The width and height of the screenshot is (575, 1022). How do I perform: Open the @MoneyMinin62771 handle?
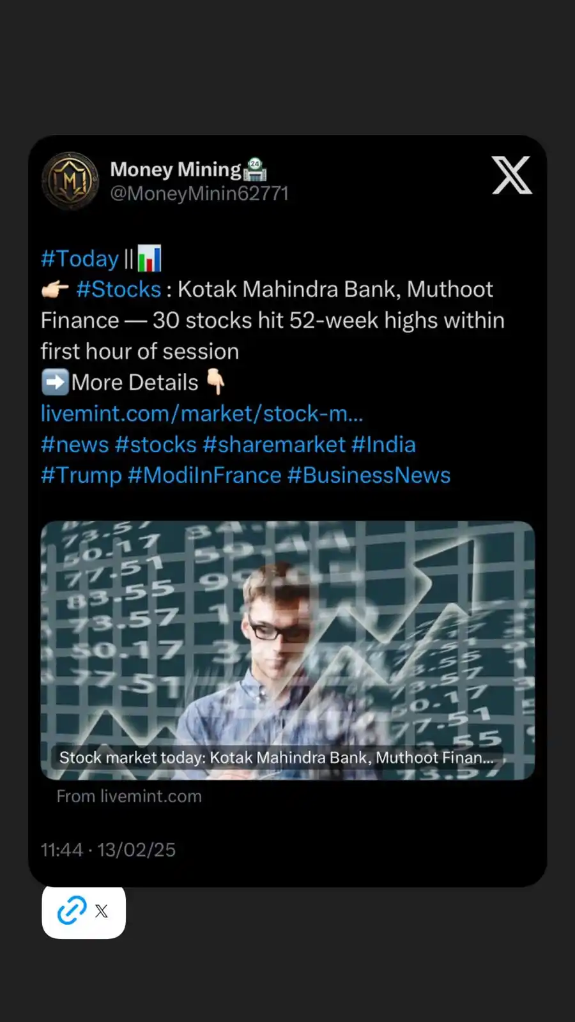tap(200, 193)
